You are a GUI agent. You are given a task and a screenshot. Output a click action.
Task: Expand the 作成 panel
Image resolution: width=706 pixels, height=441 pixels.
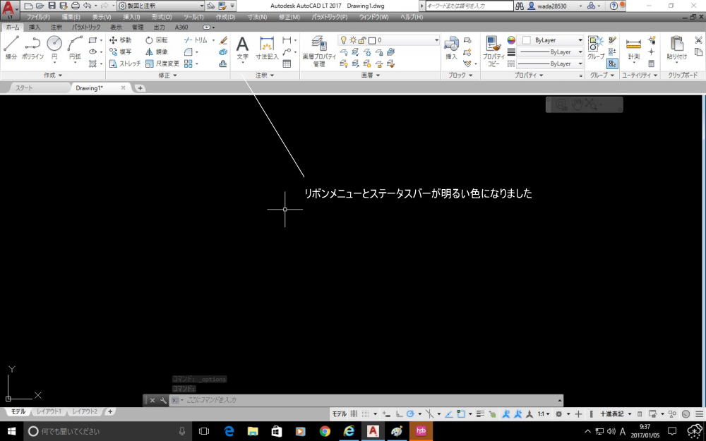53,75
